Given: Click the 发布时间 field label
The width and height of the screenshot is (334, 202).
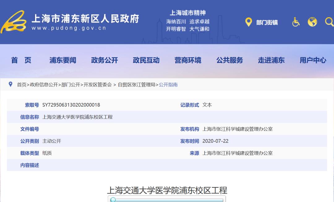Looking at the screenshot, I should click(x=190, y=141).
